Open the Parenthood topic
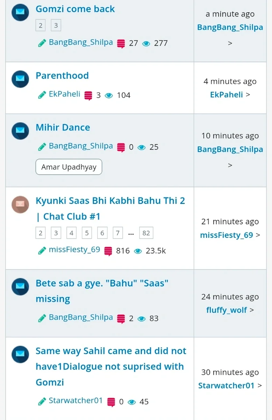The width and height of the screenshot is (272, 420). point(62,76)
